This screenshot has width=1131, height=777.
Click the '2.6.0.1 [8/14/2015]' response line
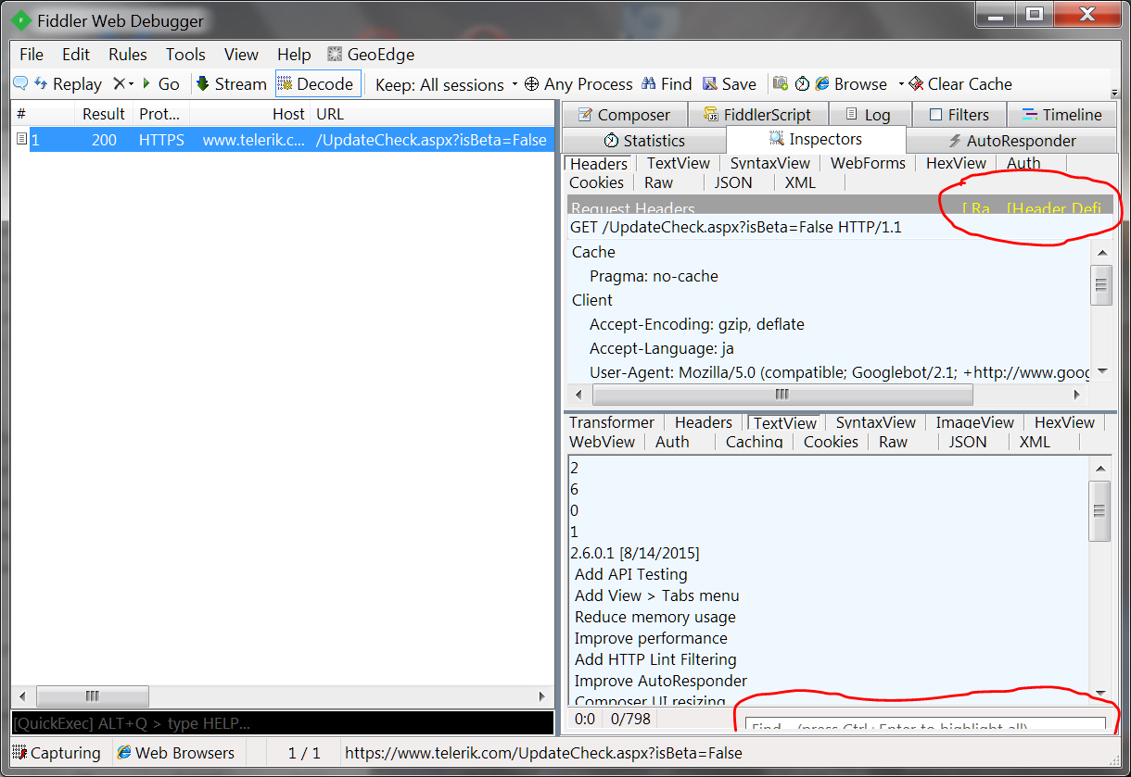click(x=635, y=553)
